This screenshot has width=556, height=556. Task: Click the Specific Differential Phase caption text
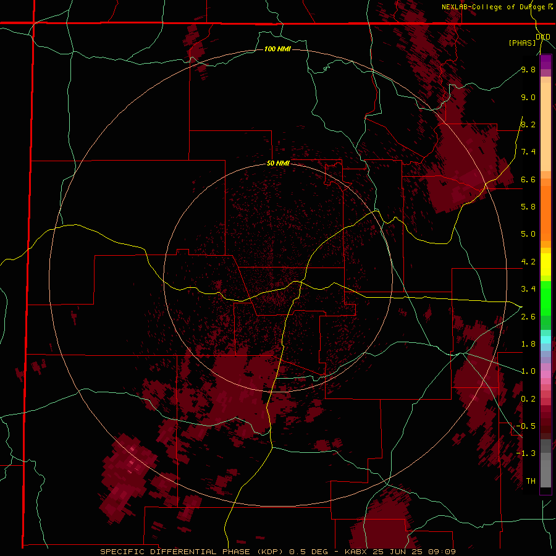pos(278,552)
